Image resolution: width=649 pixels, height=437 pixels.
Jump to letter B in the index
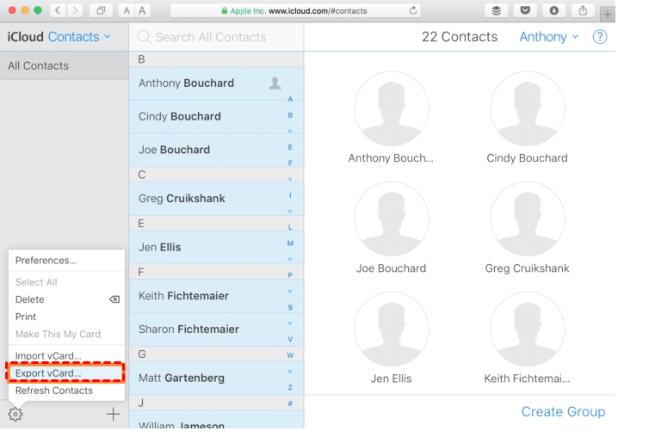click(290, 115)
